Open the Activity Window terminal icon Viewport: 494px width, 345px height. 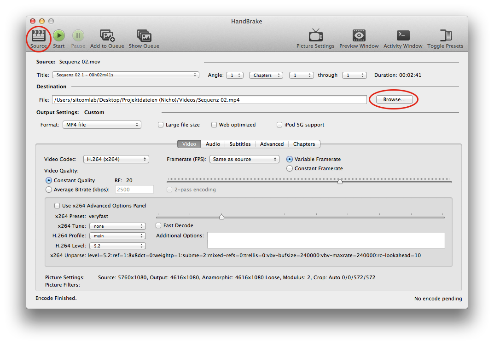click(403, 35)
